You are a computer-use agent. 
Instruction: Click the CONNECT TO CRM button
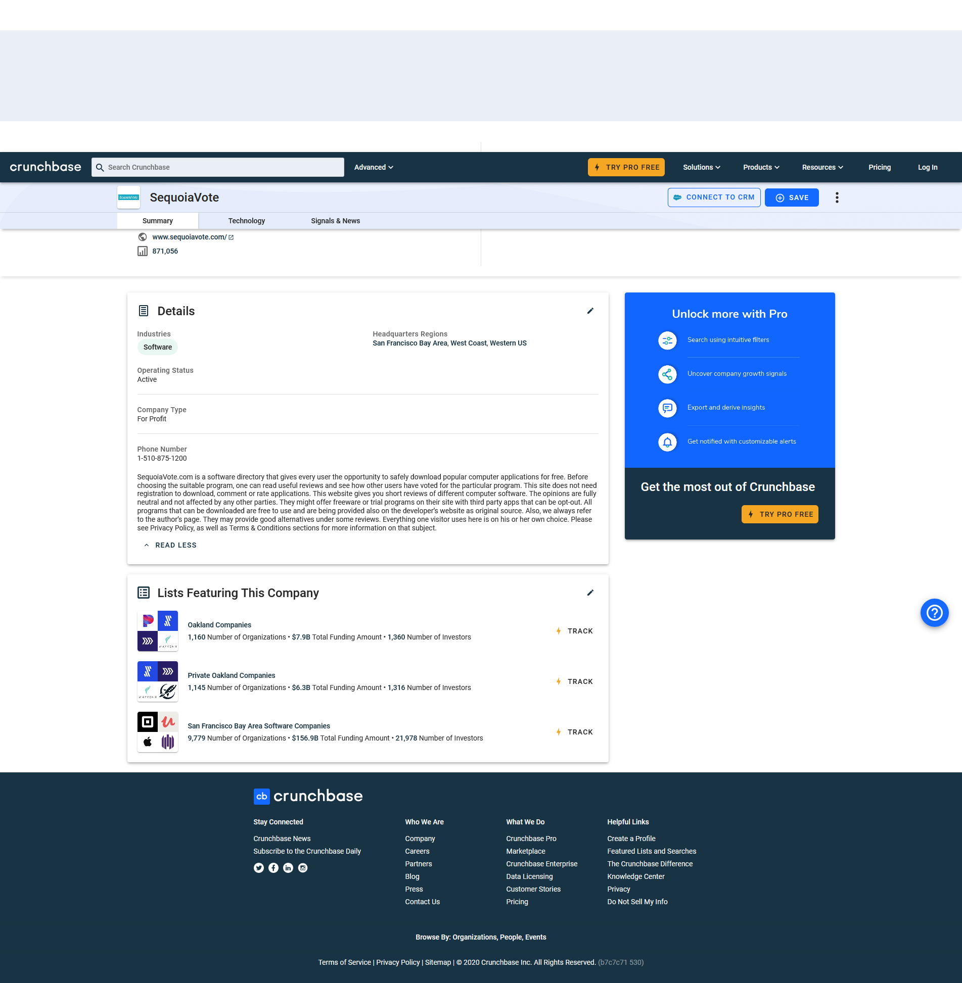pos(714,198)
